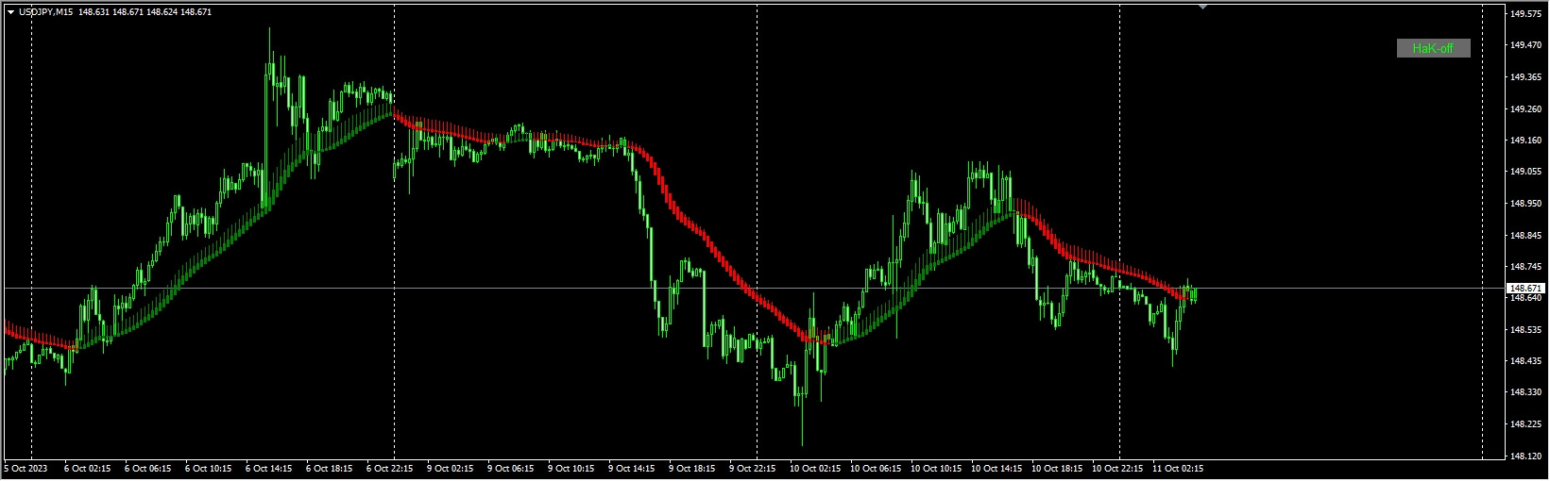Click the gray chart shift triangle marker at top
Viewport: 1550px width, 481px height.
point(1202,8)
